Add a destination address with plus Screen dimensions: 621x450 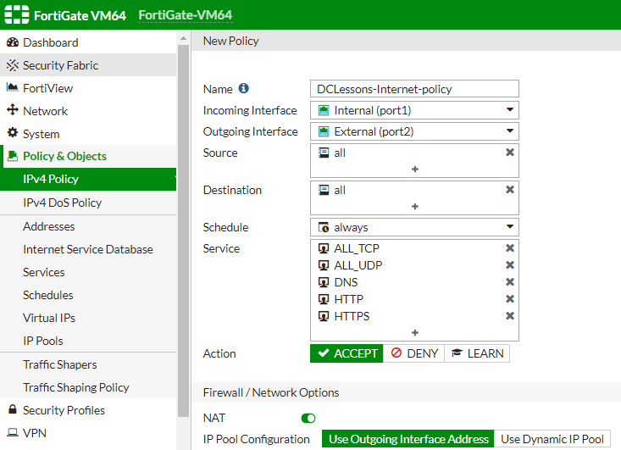click(x=415, y=207)
